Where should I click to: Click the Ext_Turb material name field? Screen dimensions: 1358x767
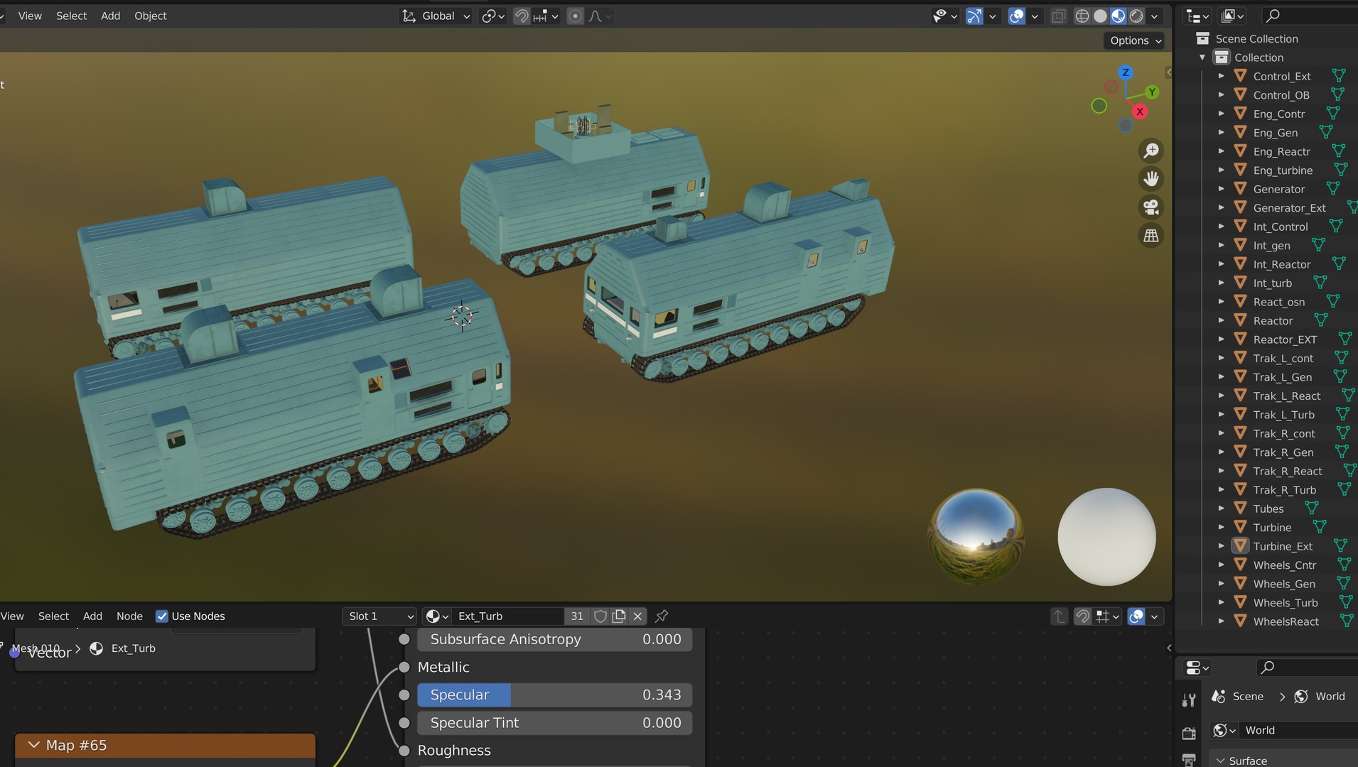coord(507,616)
